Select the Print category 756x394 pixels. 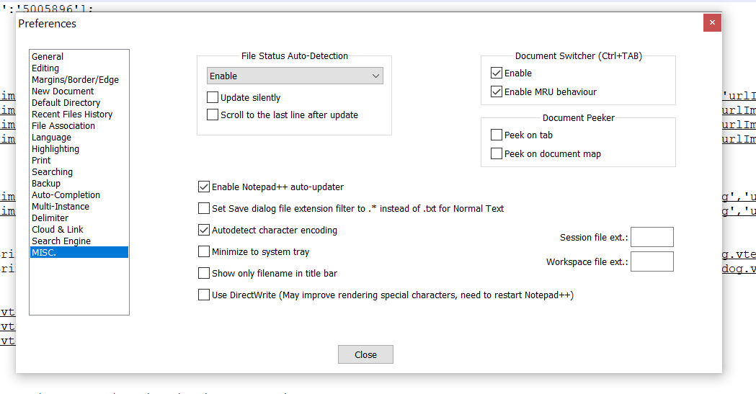(79, 161)
